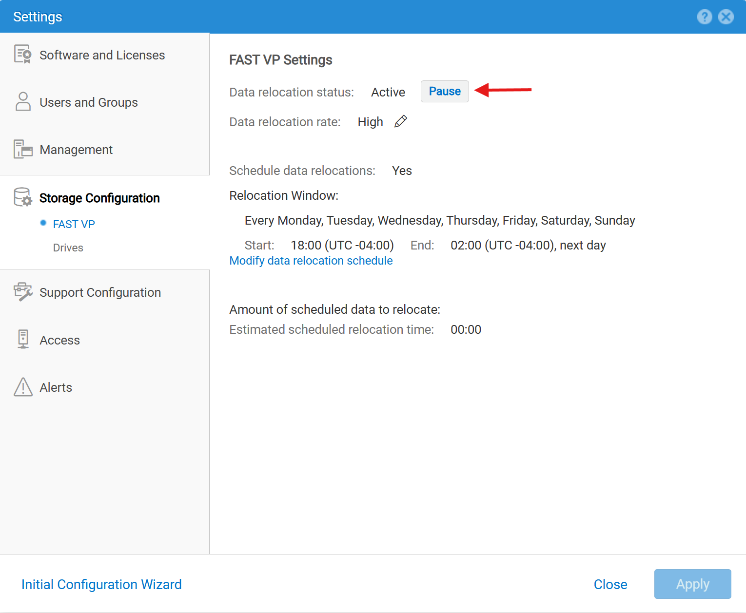Click the Storage Configuration database icon
The image size is (746, 613).
point(22,198)
